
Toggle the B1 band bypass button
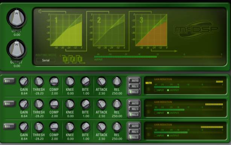coord(9,81)
